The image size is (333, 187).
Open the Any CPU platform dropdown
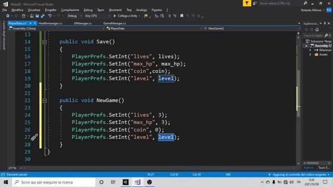(97, 16)
